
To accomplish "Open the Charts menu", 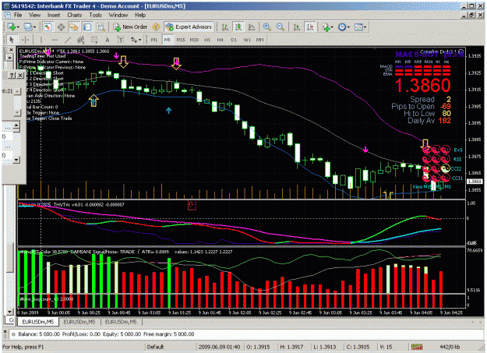I will pos(75,15).
